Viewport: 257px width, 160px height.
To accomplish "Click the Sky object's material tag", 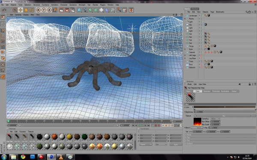I will tap(206, 25).
